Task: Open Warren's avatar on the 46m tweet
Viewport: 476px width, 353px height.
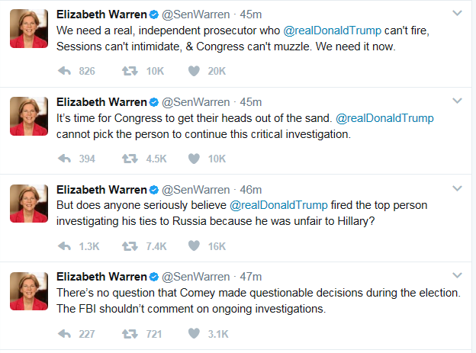Action: pyautogui.click(x=29, y=204)
